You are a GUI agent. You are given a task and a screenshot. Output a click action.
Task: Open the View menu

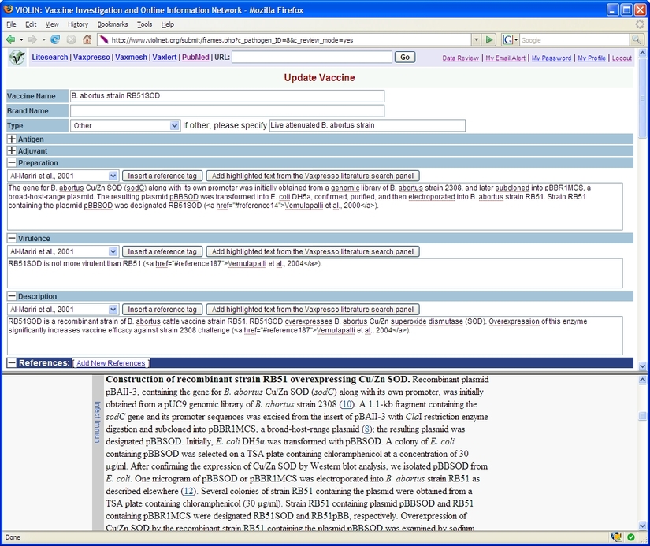tap(52, 24)
